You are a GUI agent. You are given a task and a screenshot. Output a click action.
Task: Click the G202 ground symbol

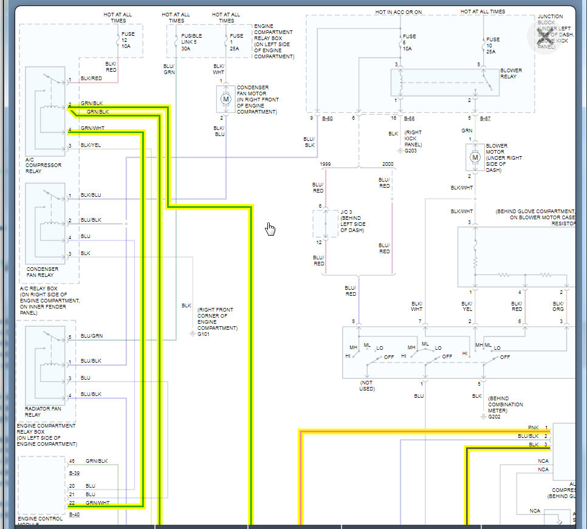tap(483, 416)
